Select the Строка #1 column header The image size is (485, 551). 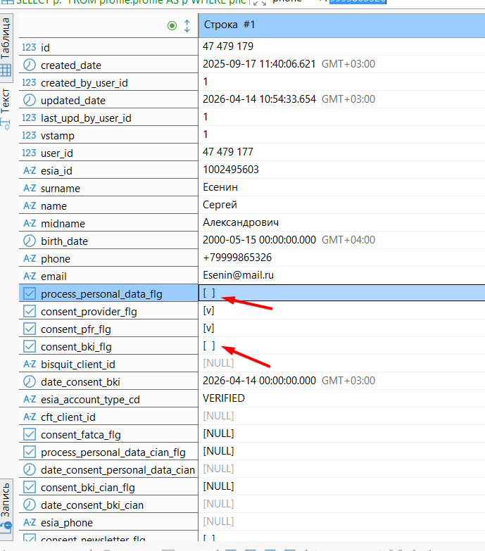pos(341,25)
